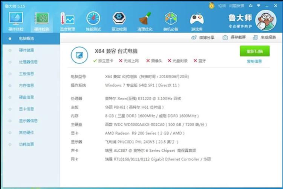This screenshot has width=283, height=189.
Task: Click the AMD Radeon R9 200 Series value
Action: tap(145, 133)
